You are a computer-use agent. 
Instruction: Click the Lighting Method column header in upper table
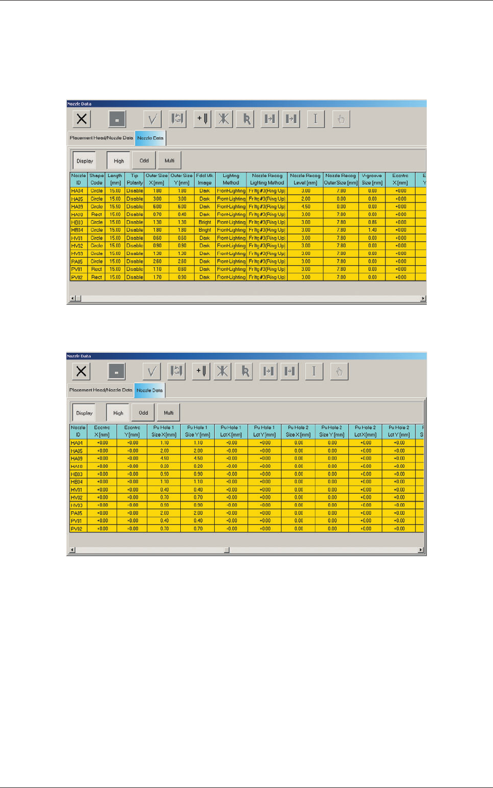[x=231, y=179]
